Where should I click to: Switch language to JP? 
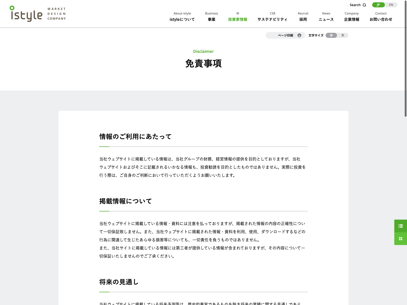378,5
